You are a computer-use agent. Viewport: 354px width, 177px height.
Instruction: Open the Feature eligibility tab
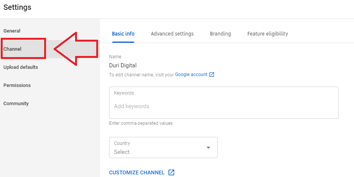(268, 34)
